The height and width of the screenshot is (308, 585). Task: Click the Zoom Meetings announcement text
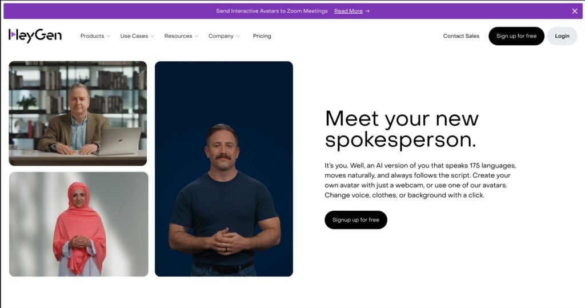pos(271,11)
